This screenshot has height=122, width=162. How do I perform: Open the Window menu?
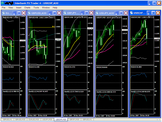coord(46,8)
